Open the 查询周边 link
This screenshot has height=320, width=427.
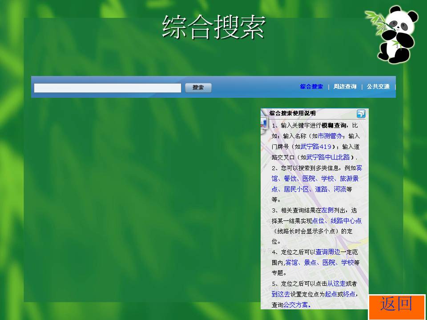coord(328,252)
